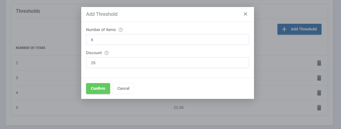The image size is (341, 129).
Task: Select the table row with 4 items
Action: tap(169, 93)
